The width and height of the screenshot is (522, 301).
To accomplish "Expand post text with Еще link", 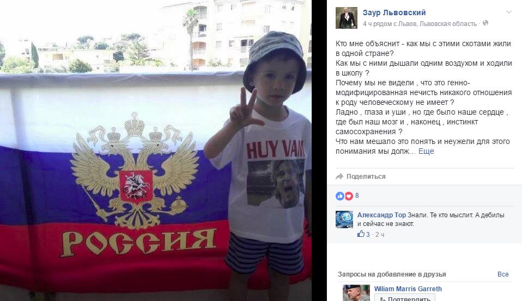I will pos(426,152).
